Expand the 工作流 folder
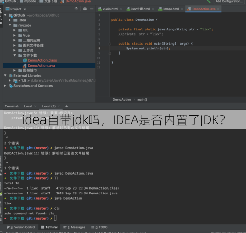The image size is (246, 233). pyautogui.click(x=14, y=50)
